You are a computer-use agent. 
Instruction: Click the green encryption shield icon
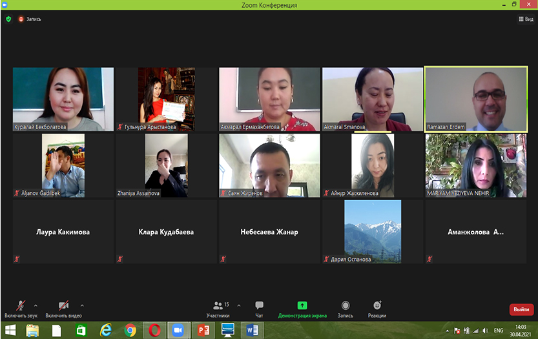[x=8, y=19]
